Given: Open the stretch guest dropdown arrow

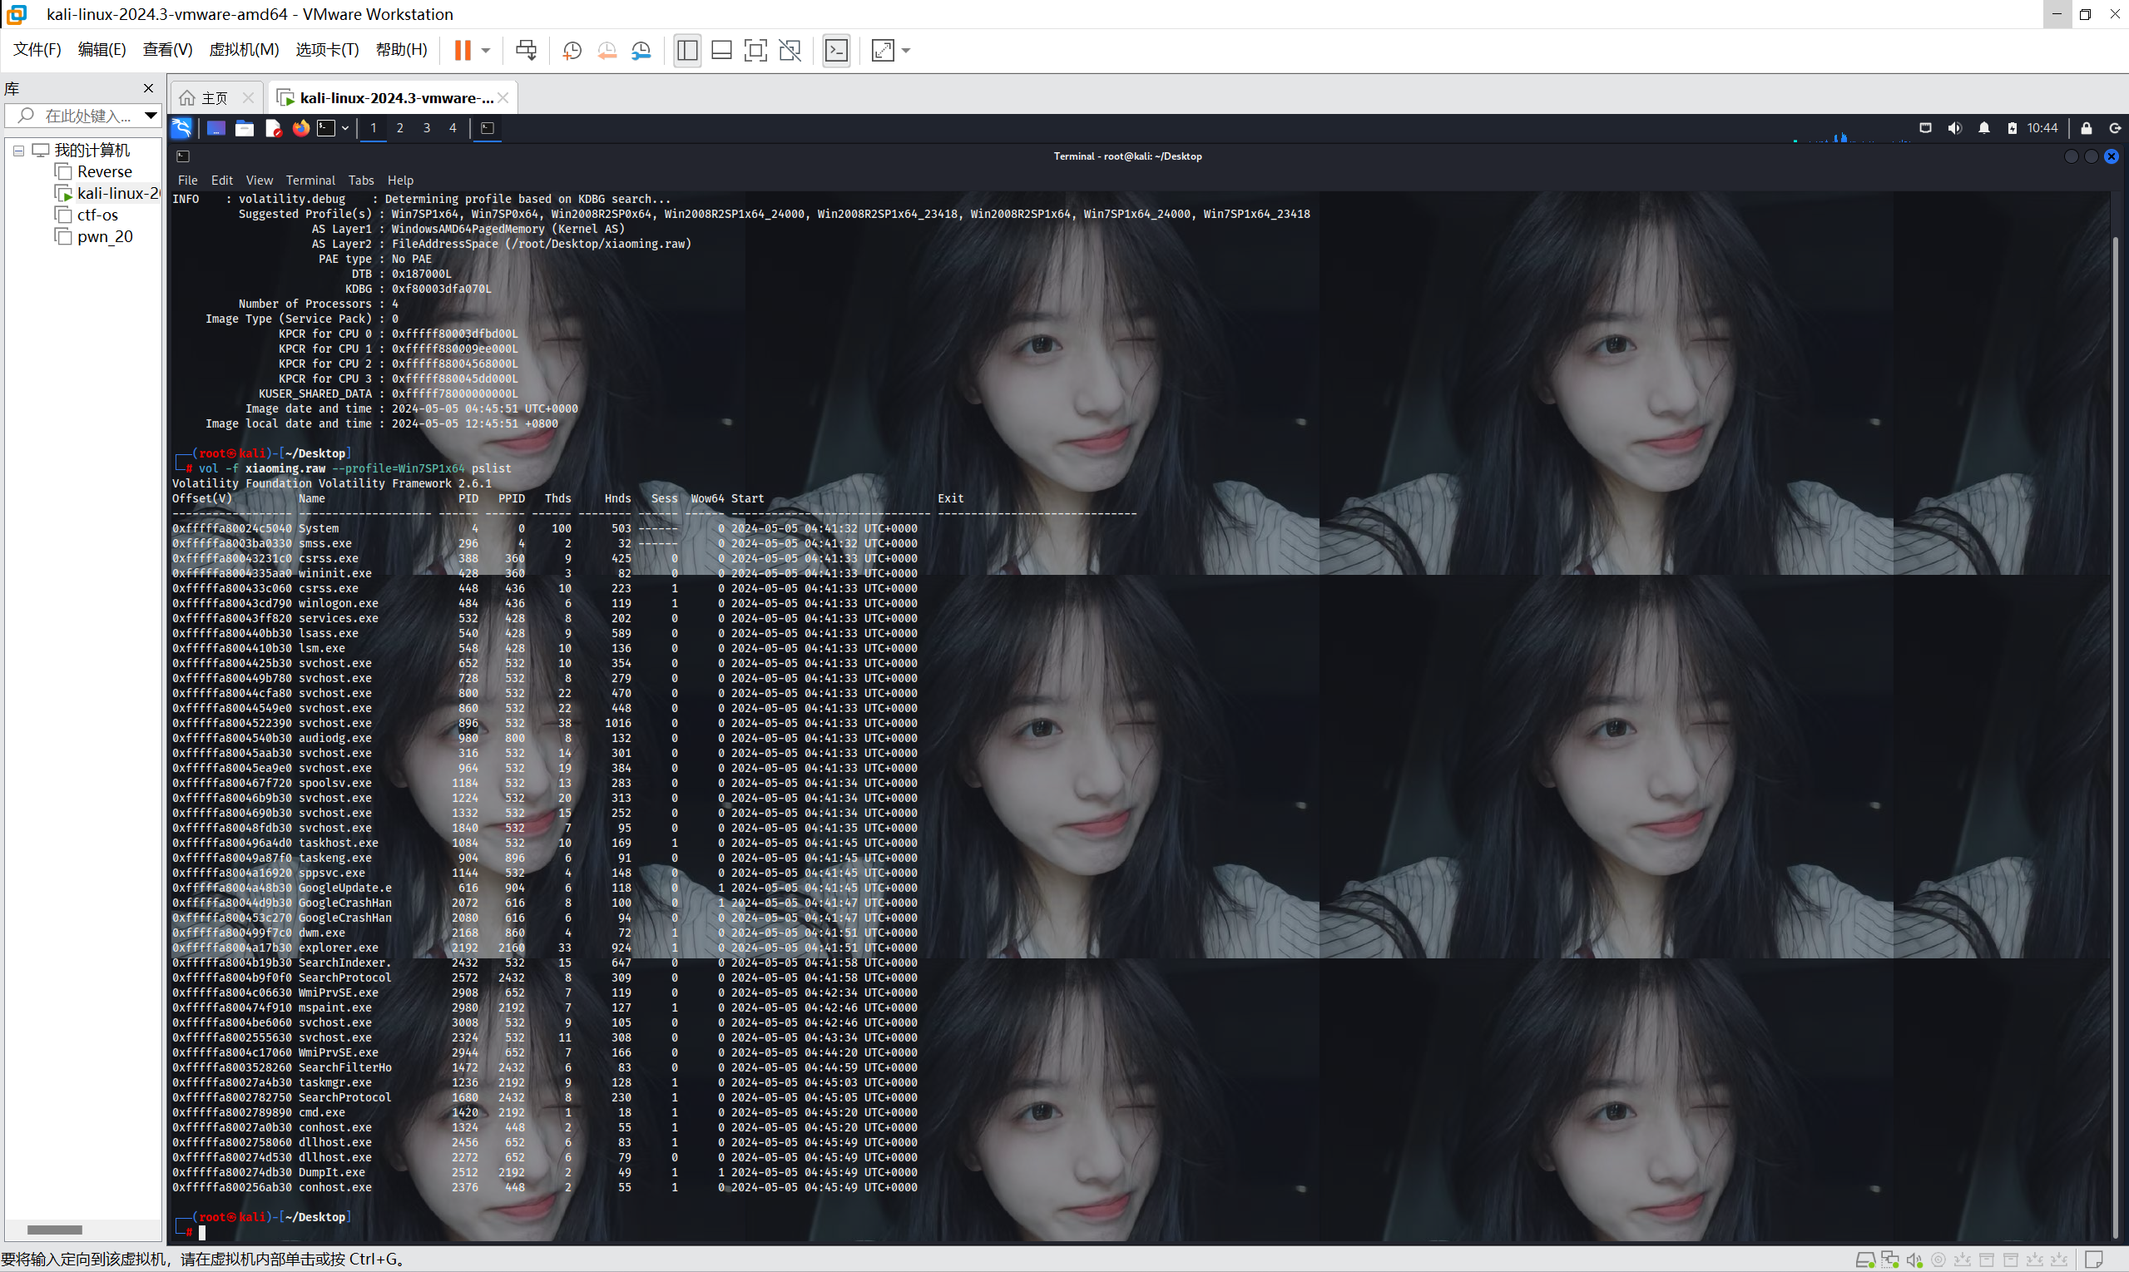Looking at the screenshot, I should [906, 51].
